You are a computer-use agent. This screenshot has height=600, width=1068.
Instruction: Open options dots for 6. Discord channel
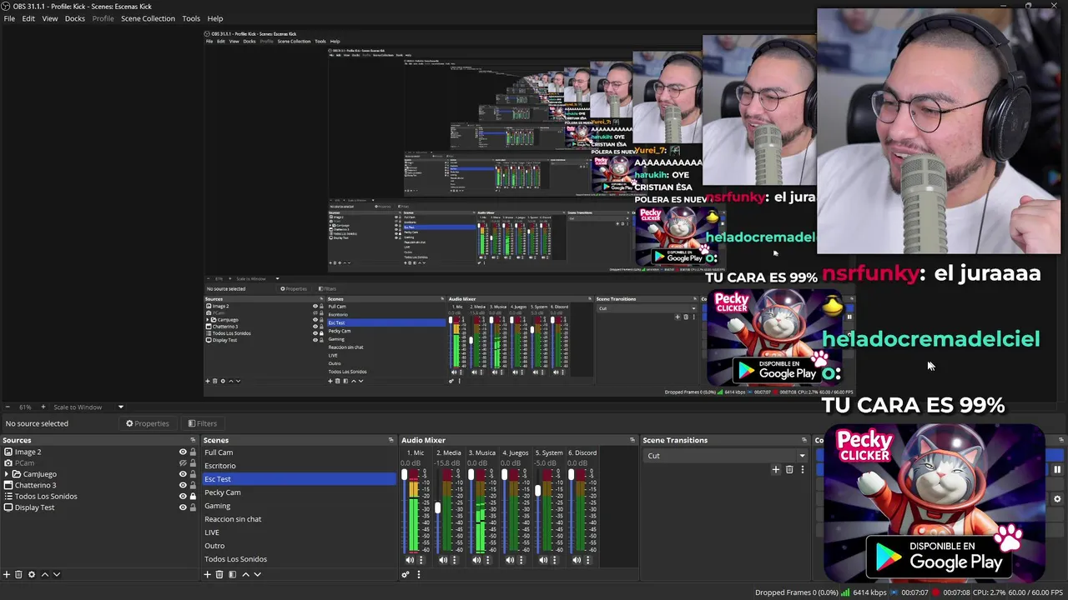587,560
